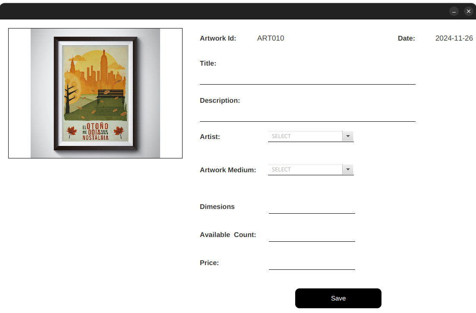
Task: Click the ART010 artwork ID value
Action: (271, 38)
